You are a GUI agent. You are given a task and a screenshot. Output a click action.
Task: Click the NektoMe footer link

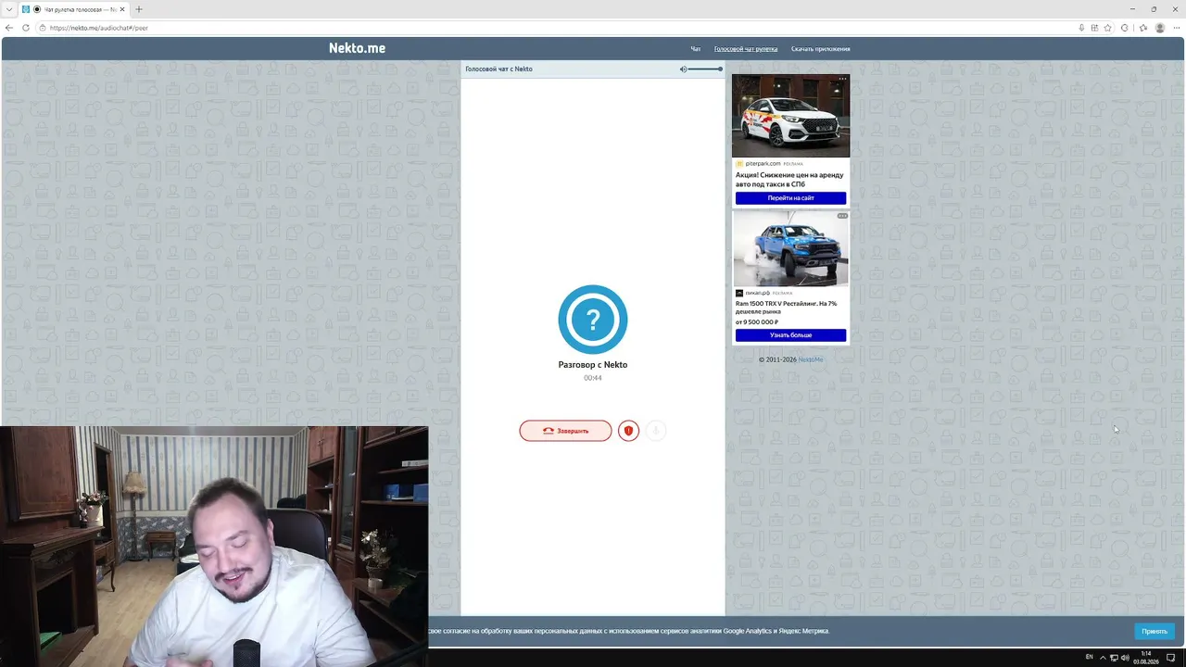tap(811, 359)
